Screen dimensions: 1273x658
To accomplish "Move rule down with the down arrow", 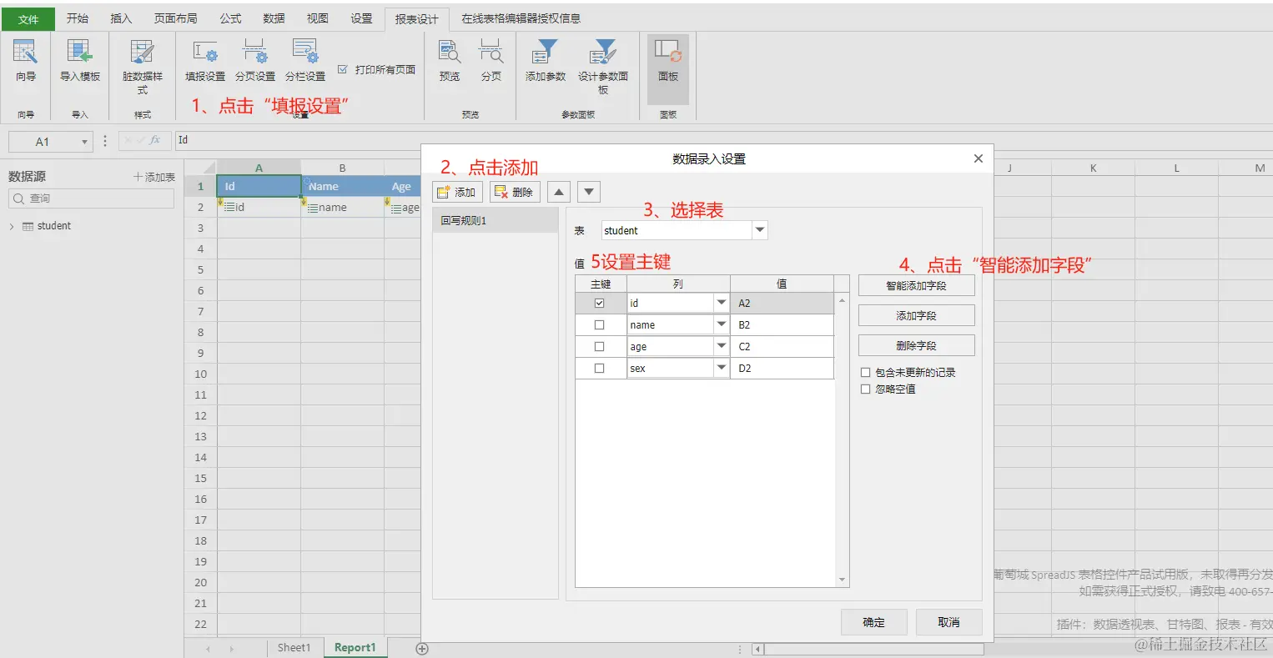I will point(589,192).
